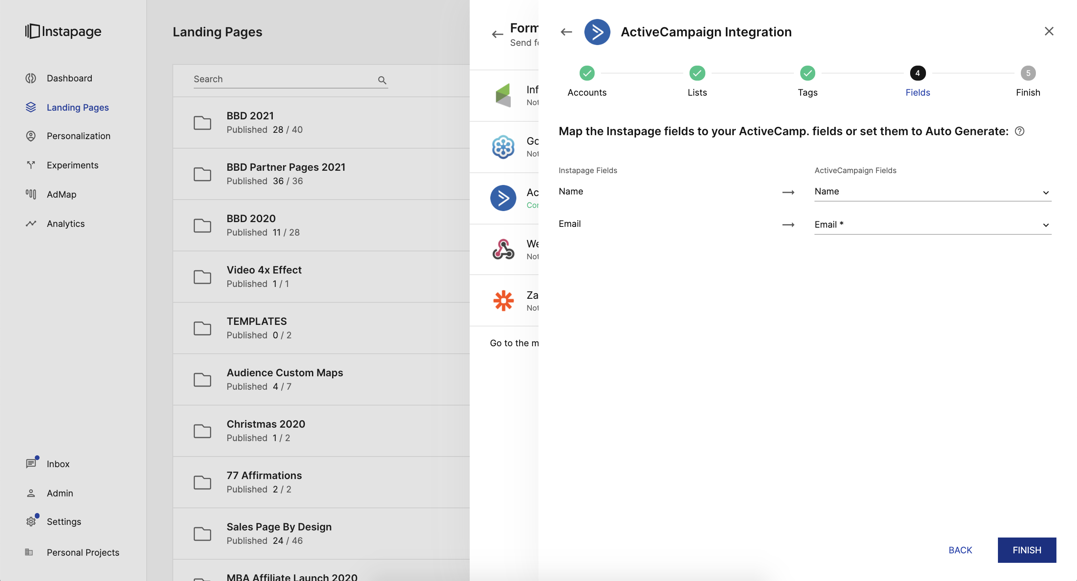Click the Analytics chart icon

(30, 224)
